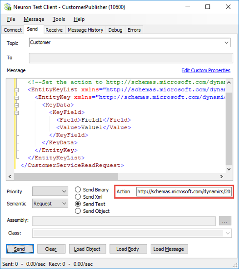This screenshot has width=239, height=269.
Task: Switch to the Message History tab
Action: point(85,30)
